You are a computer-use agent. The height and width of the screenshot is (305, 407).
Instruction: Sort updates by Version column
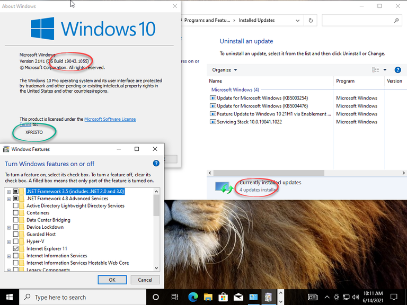click(x=395, y=81)
